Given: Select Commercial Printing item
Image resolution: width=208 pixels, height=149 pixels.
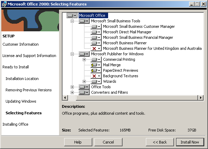Looking at the screenshot, I should 119,59.
